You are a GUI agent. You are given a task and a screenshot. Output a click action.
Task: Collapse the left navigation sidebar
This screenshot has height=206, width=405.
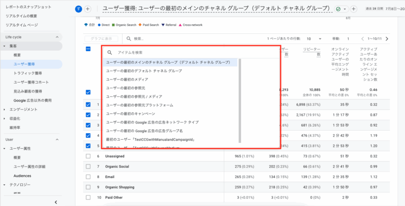pyautogui.click(x=55, y=202)
